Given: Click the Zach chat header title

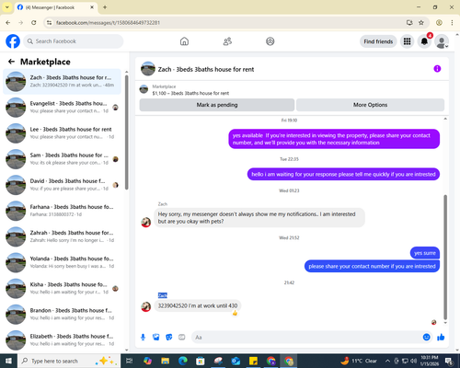Looking at the screenshot, I should (x=206, y=69).
